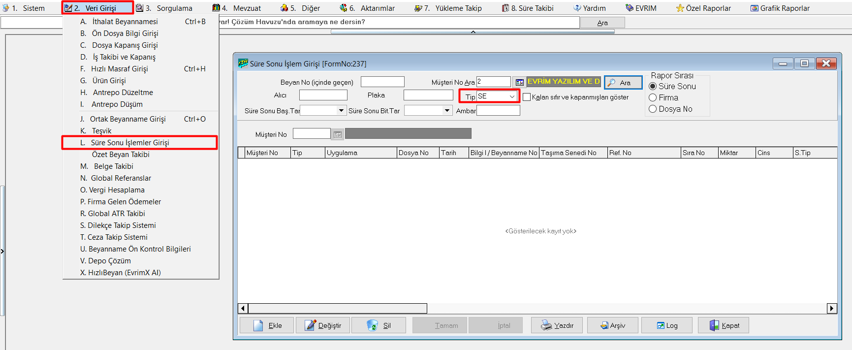Click the Beyan No input field
This screenshot has width=852, height=350.
[382, 82]
